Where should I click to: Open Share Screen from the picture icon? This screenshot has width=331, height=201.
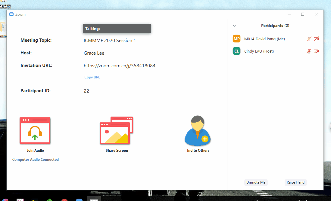(x=116, y=130)
